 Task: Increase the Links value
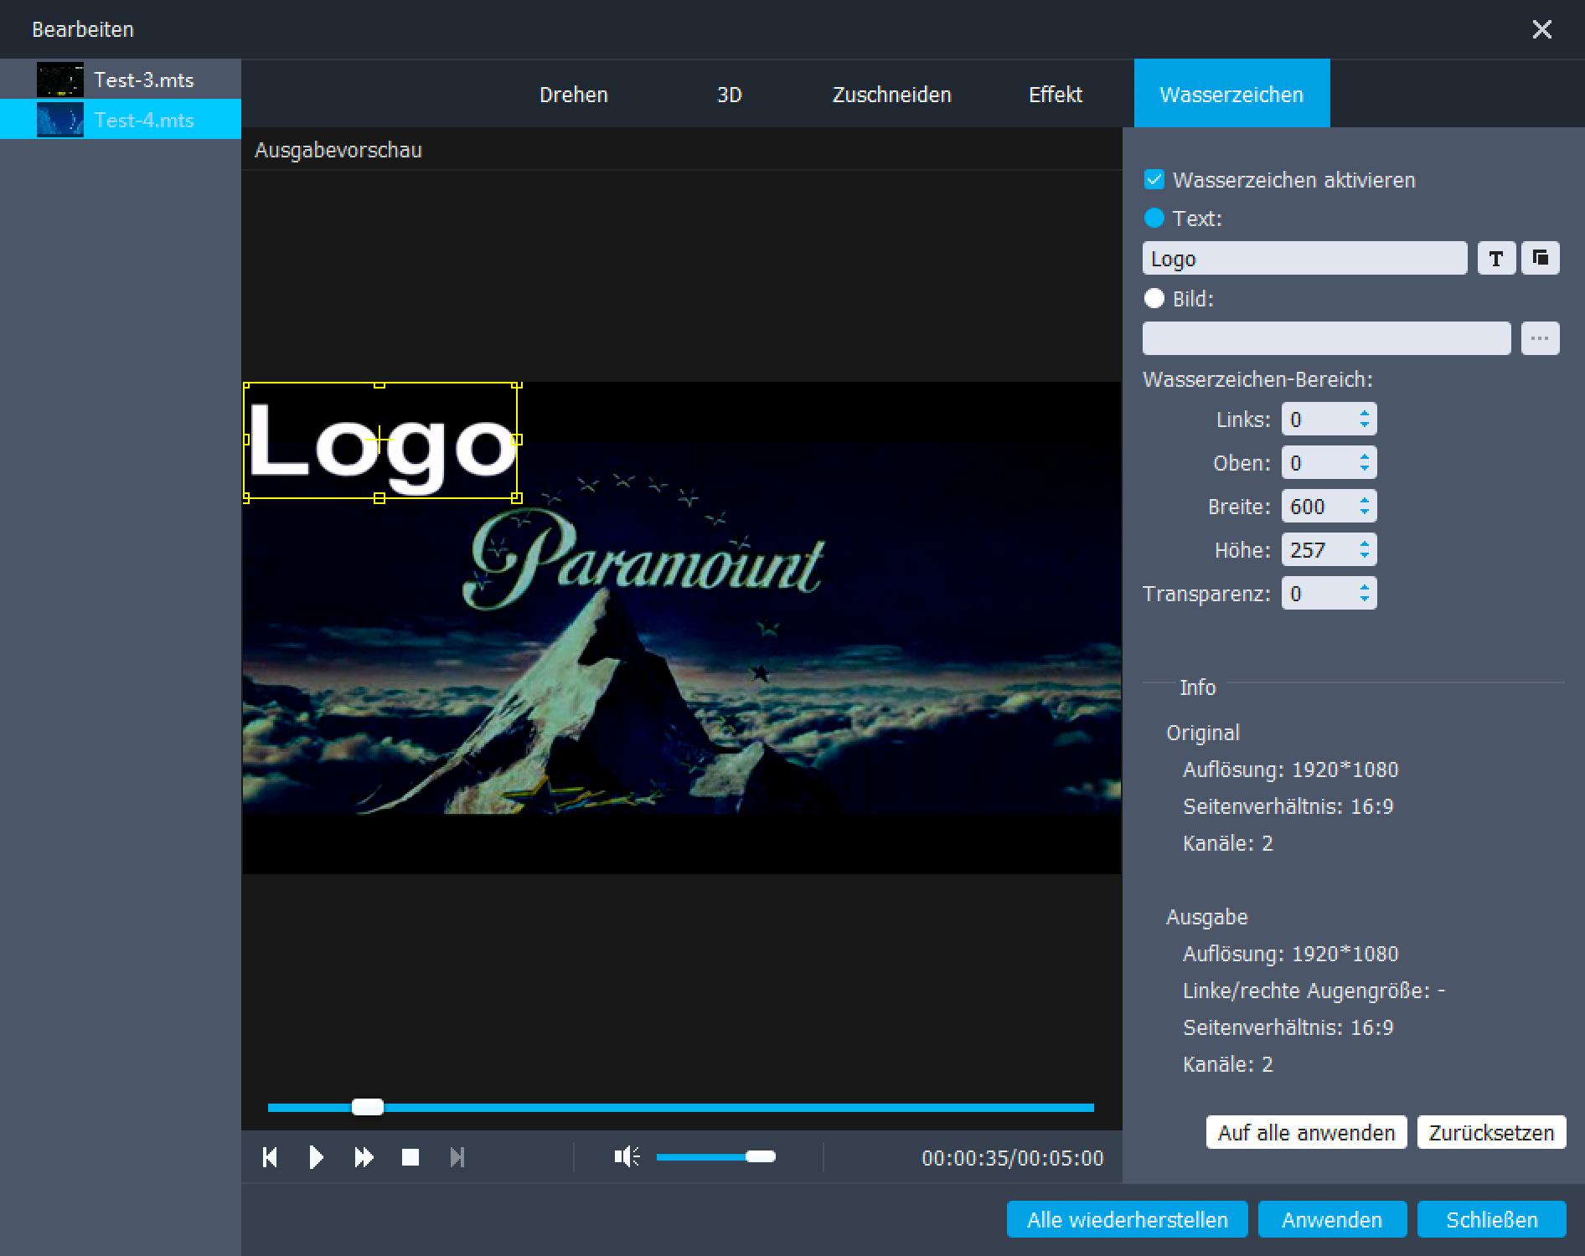point(1365,413)
